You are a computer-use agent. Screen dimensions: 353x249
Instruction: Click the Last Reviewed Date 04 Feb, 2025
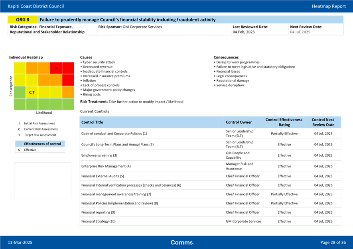(x=250, y=29)
